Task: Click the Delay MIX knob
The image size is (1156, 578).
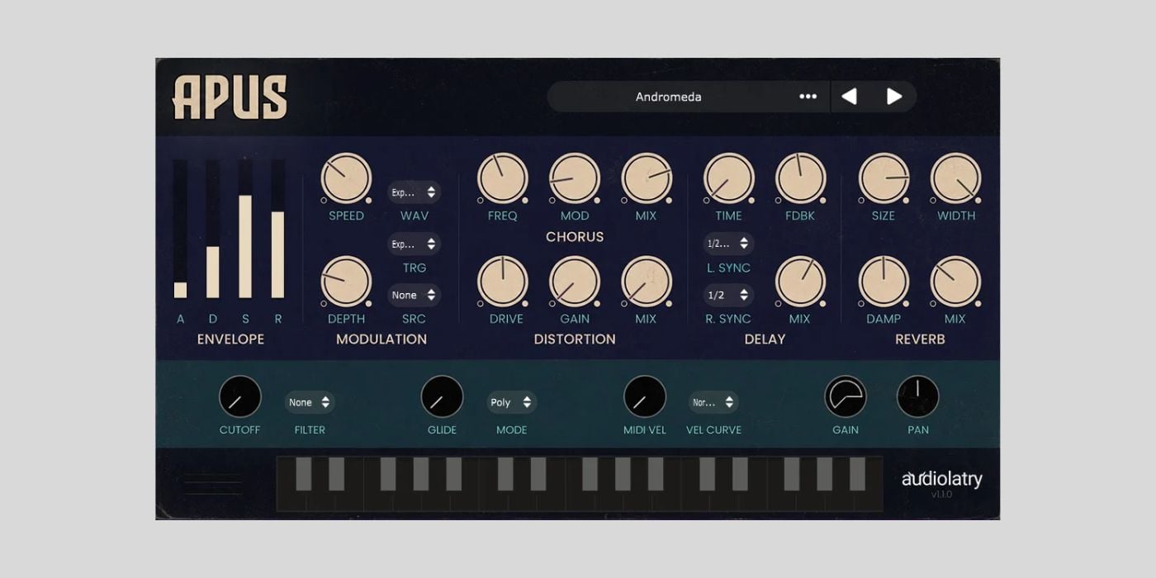Action: (800, 282)
